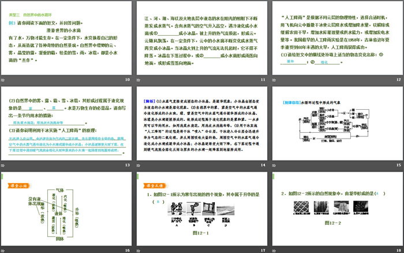Select slide 11 thumbnail with water vapor passage
Viewport: 404px width, 253px height.
pyautogui.click(x=202, y=38)
